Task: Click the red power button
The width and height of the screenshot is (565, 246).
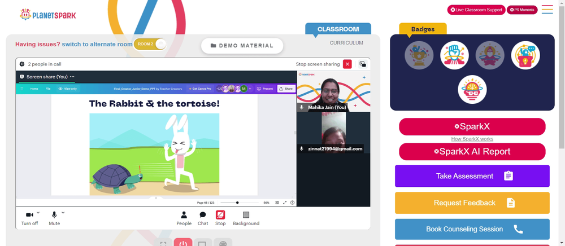Action: click(x=183, y=243)
